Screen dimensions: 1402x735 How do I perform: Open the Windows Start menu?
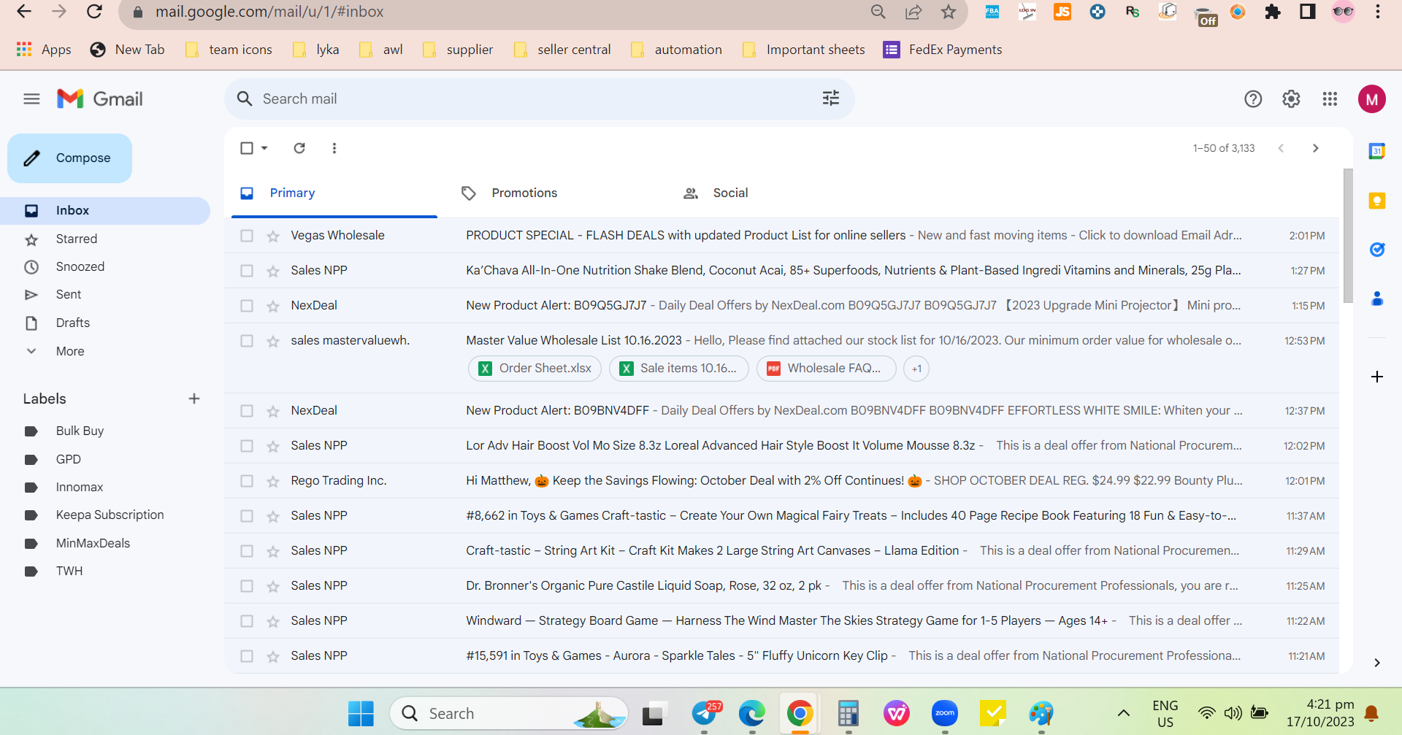(x=361, y=713)
